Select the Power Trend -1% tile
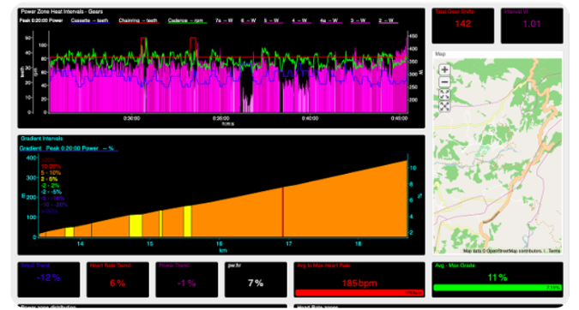 186,279
